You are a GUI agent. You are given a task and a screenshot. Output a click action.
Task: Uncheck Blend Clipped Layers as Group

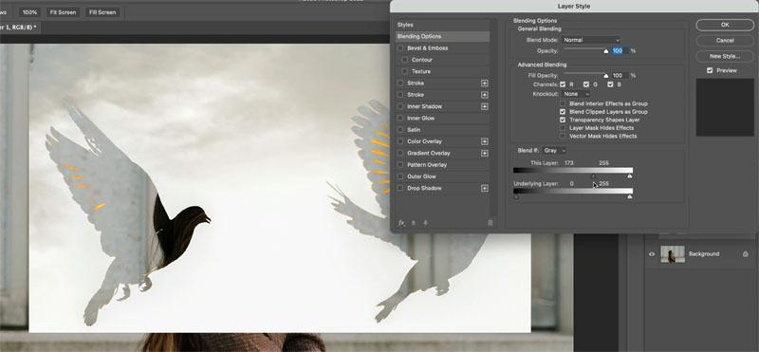(563, 112)
